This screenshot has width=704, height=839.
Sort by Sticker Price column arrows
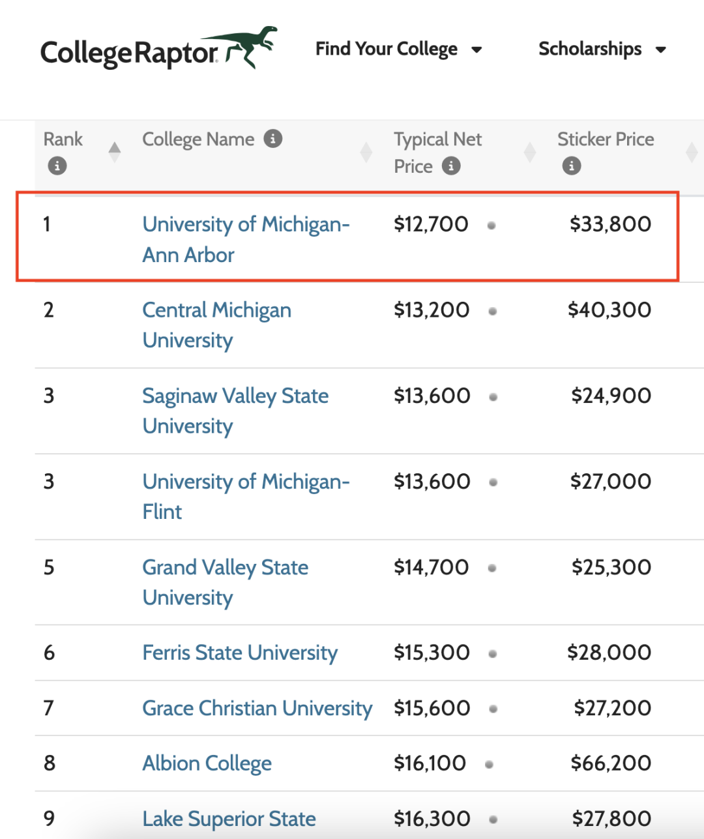point(692,152)
